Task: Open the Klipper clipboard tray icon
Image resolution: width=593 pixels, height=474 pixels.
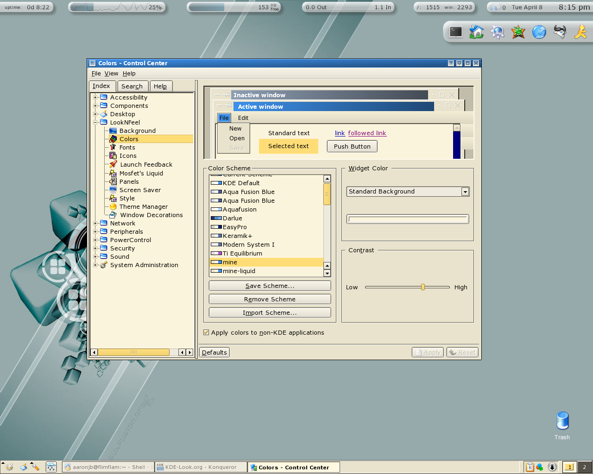Action: tap(530, 467)
